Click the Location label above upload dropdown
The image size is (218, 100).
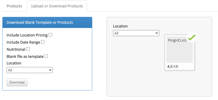tap(120, 26)
